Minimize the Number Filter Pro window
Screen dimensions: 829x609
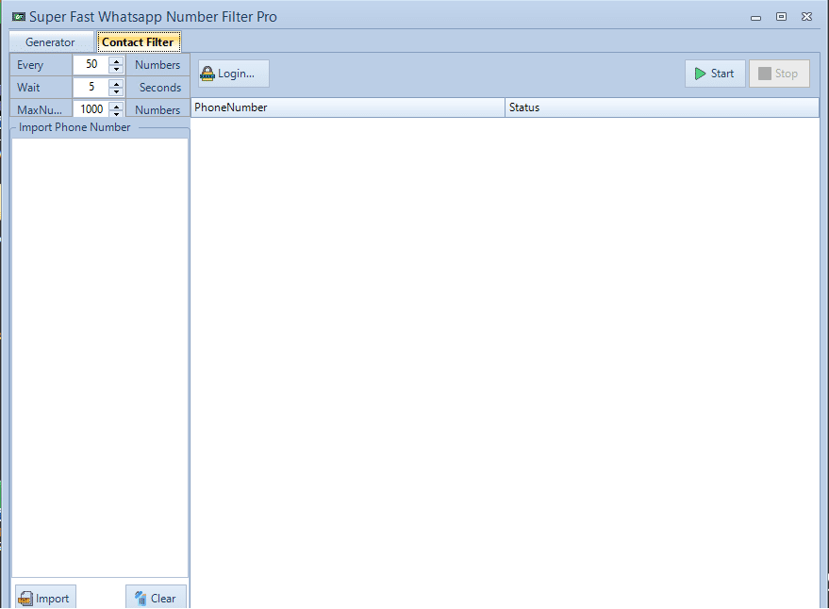pyautogui.click(x=756, y=18)
